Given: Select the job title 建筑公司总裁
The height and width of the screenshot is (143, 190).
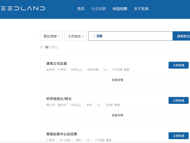Looking at the screenshot, I should click(57, 64).
